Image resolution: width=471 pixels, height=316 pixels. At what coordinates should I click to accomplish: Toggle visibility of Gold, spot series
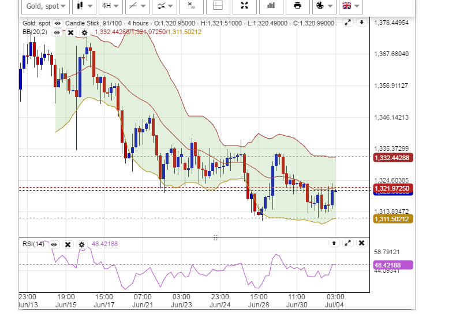click(x=57, y=23)
